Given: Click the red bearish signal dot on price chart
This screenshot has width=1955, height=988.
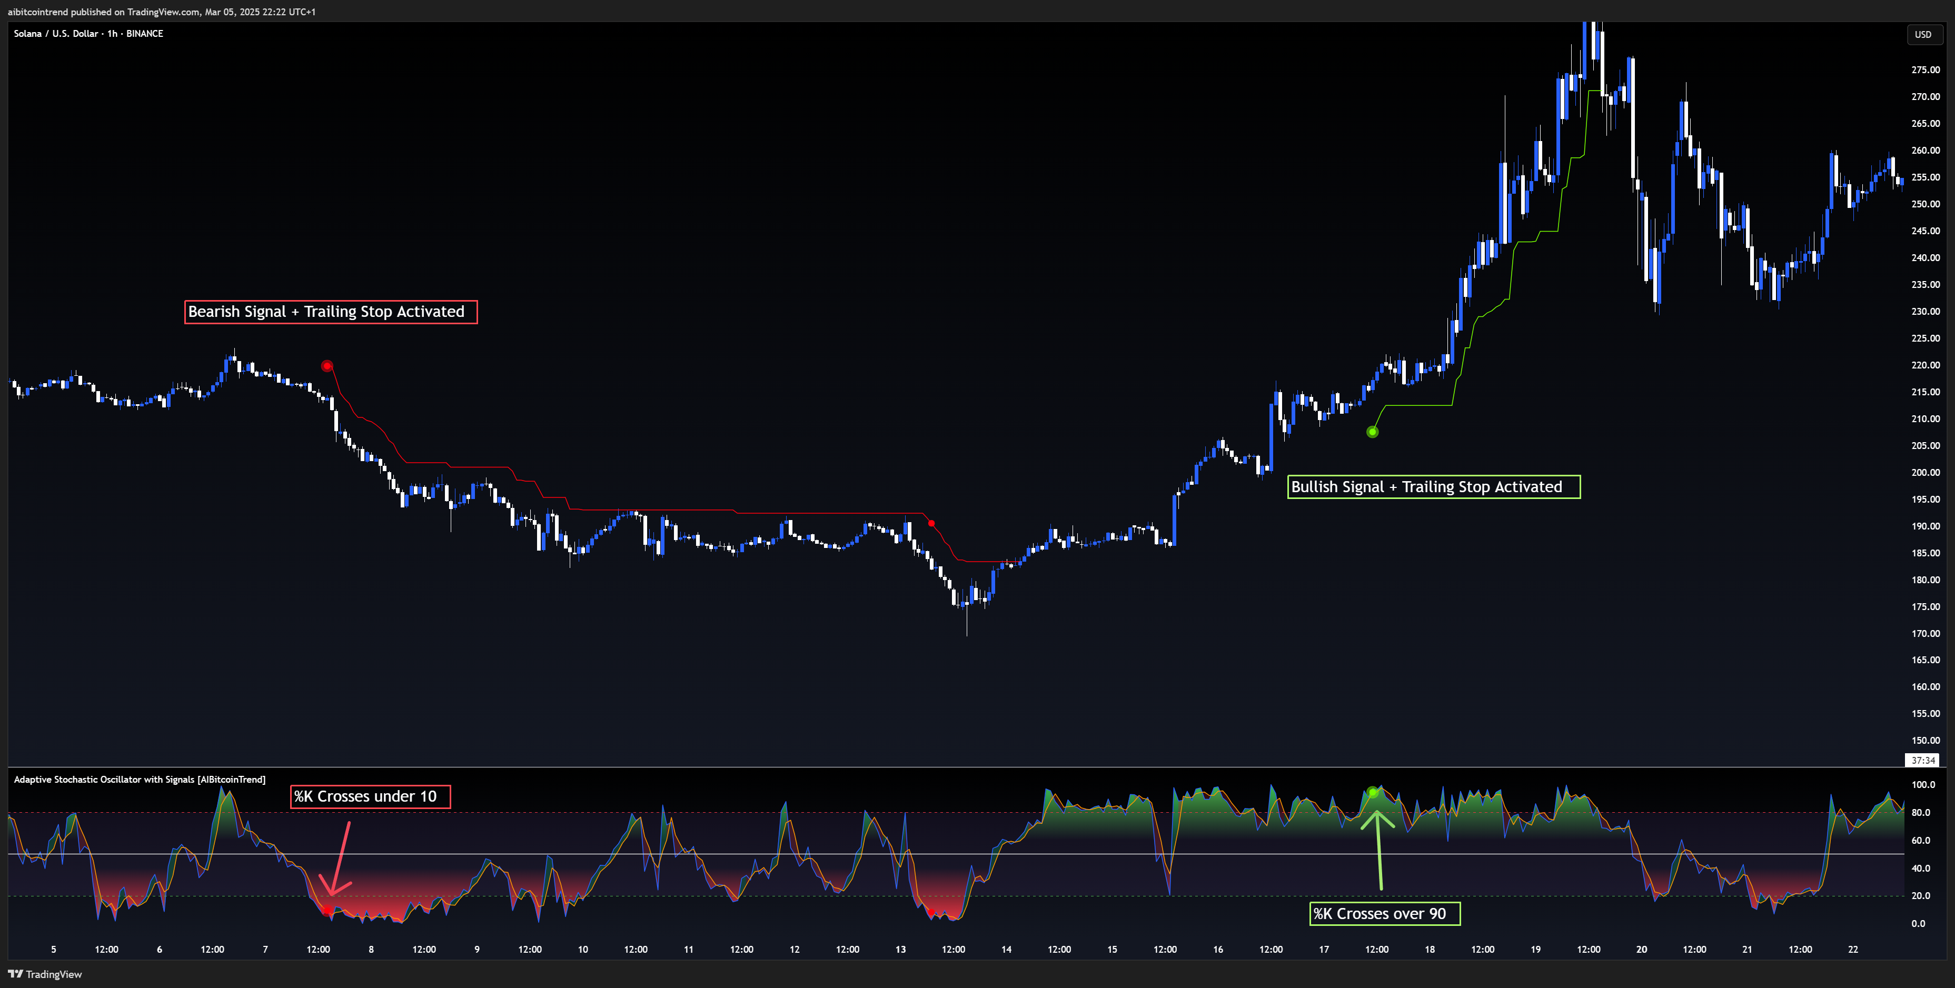Looking at the screenshot, I should (x=327, y=366).
